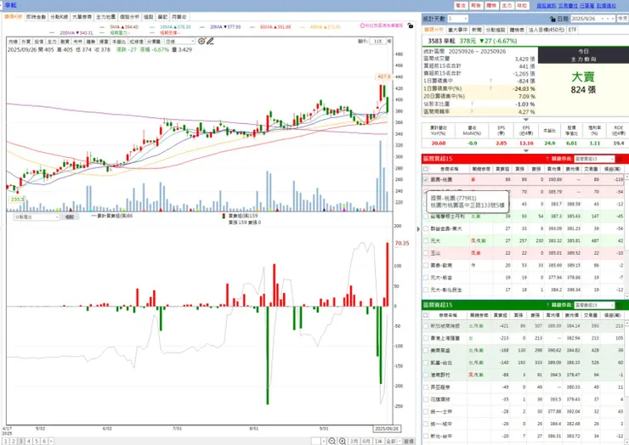Open the 重大事件 tab

457,30
